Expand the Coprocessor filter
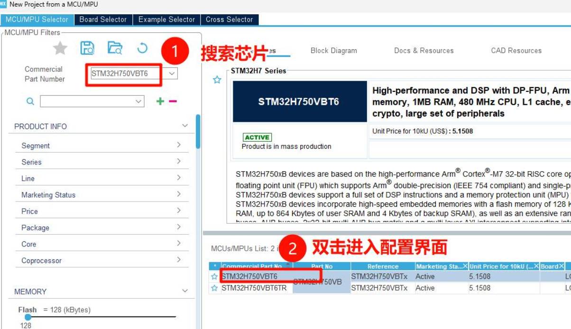The height and width of the screenshot is (329, 571). 179,259
